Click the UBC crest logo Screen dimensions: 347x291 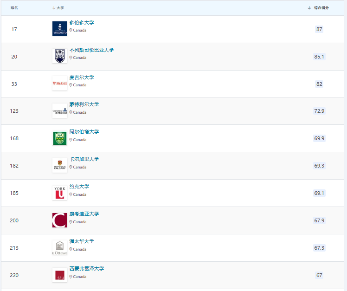59,56
